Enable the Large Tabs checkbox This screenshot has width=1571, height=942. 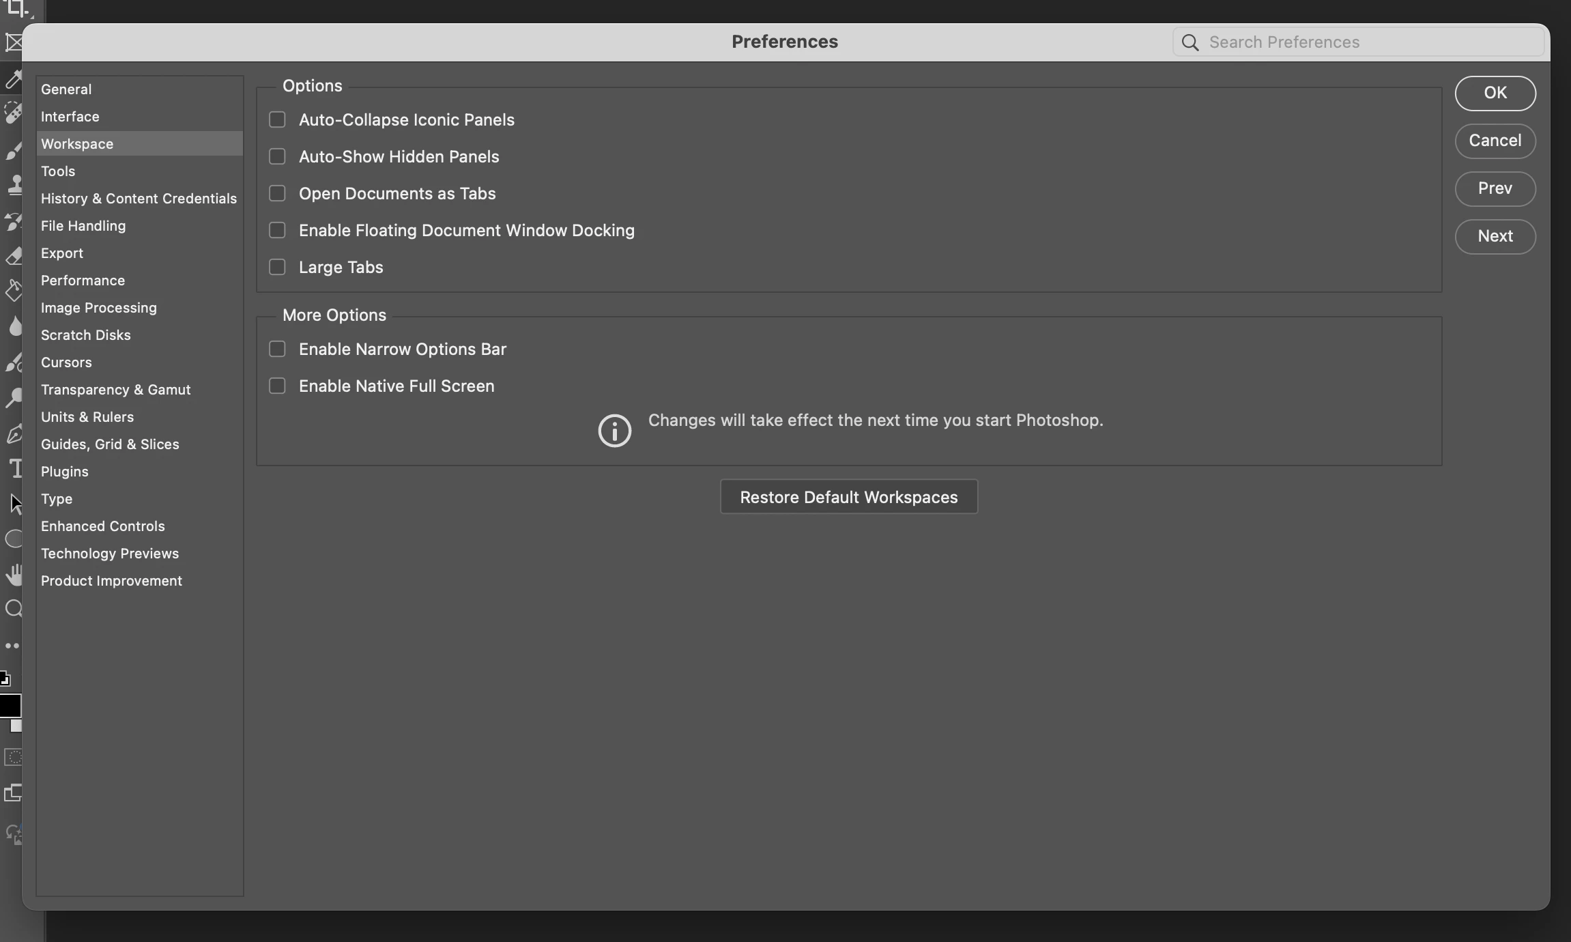pyautogui.click(x=277, y=267)
